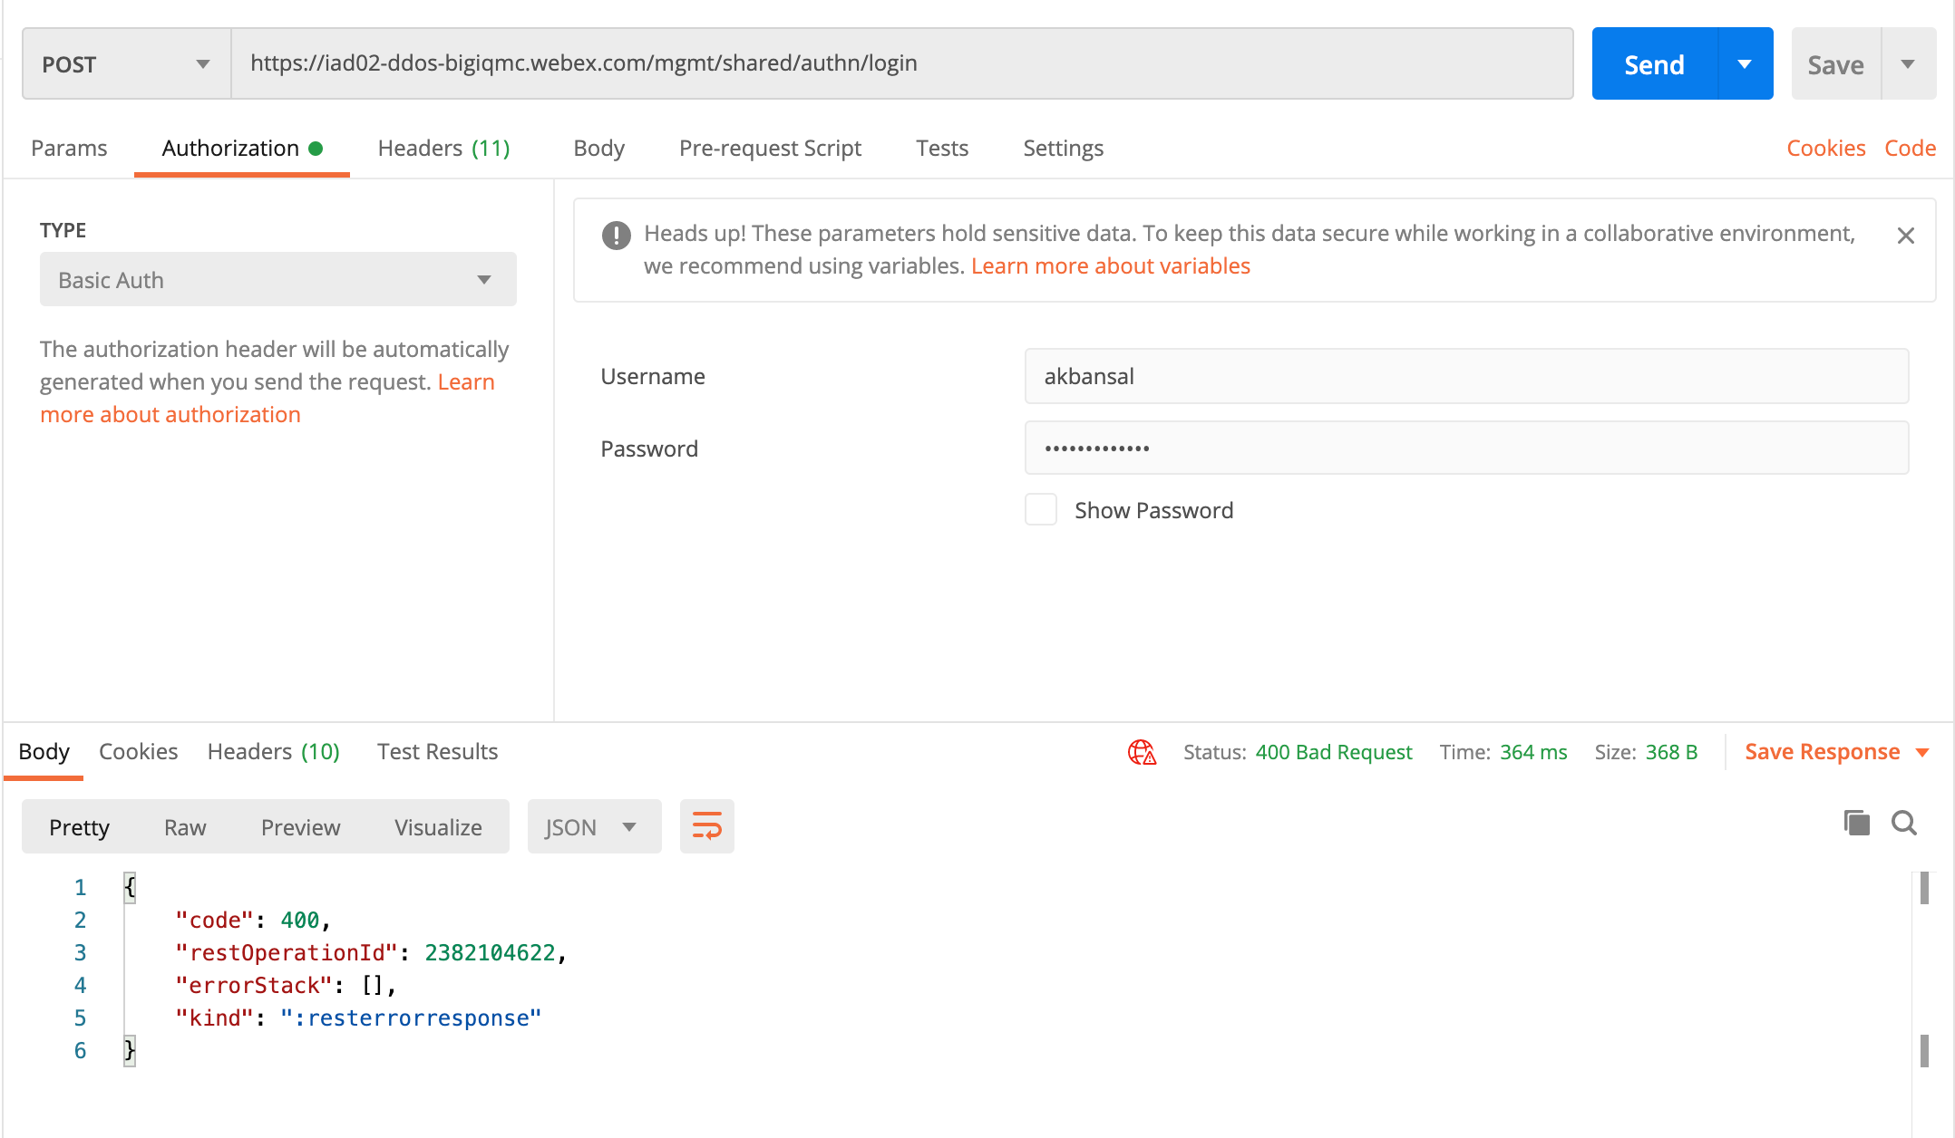Dismiss the Heads up sensitive data banner
The height and width of the screenshot is (1138, 1955).
click(1905, 236)
